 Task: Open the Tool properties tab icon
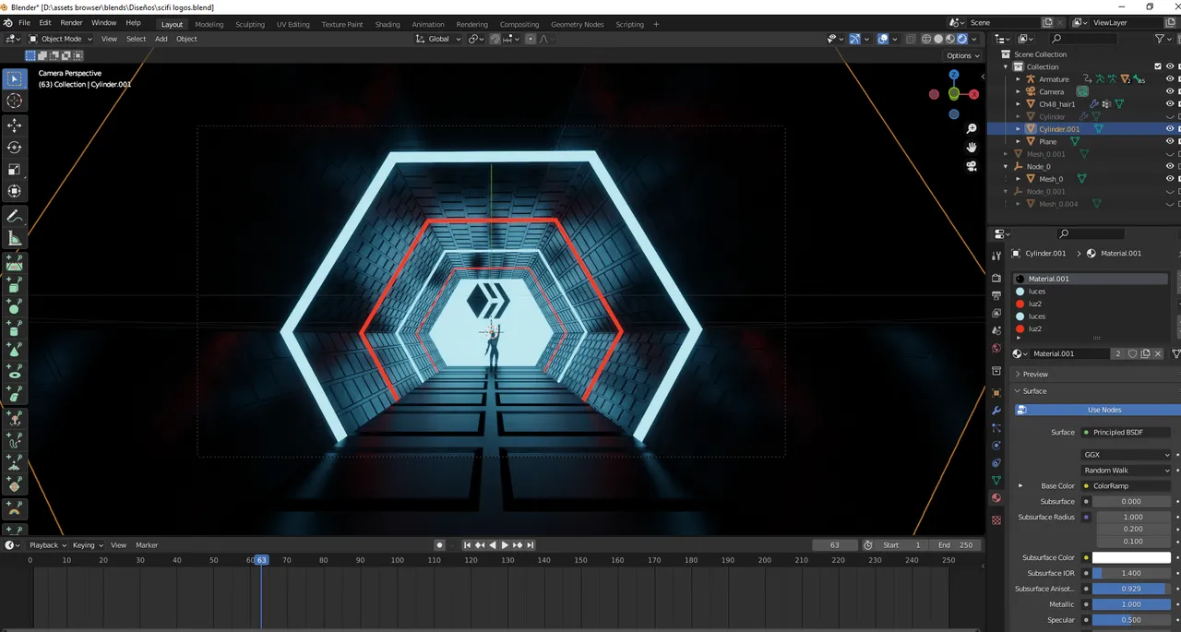[996, 256]
